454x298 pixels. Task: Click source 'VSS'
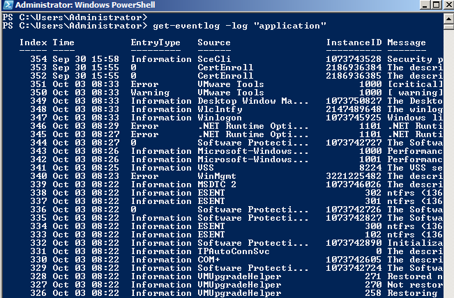coord(206,168)
